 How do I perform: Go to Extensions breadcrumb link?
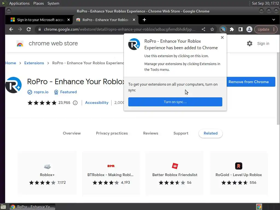tap(34, 63)
